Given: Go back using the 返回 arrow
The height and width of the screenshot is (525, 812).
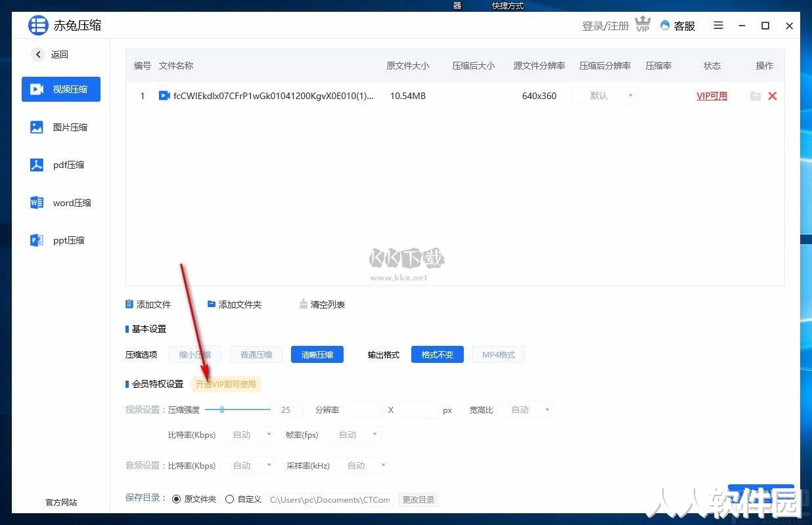Looking at the screenshot, I should [39, 54].
